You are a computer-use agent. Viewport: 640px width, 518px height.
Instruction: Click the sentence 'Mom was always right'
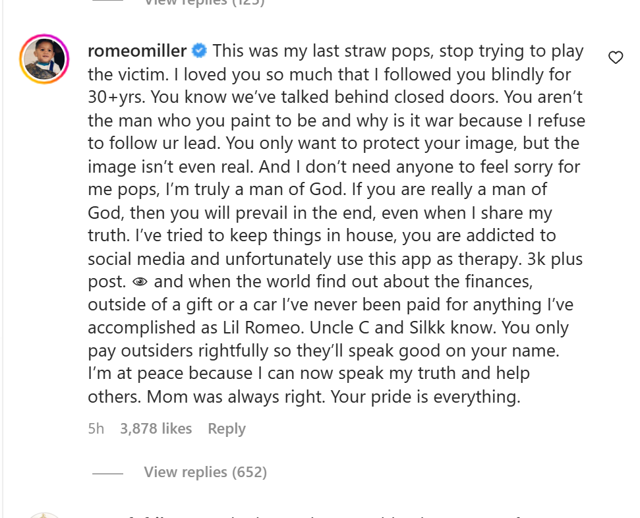tap(236, 397)
